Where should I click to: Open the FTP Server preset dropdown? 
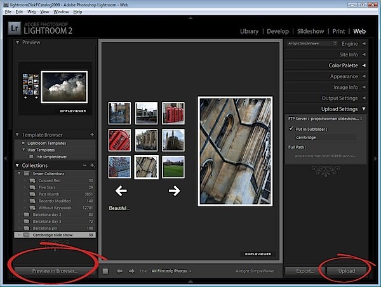click(x=337, y=119)
